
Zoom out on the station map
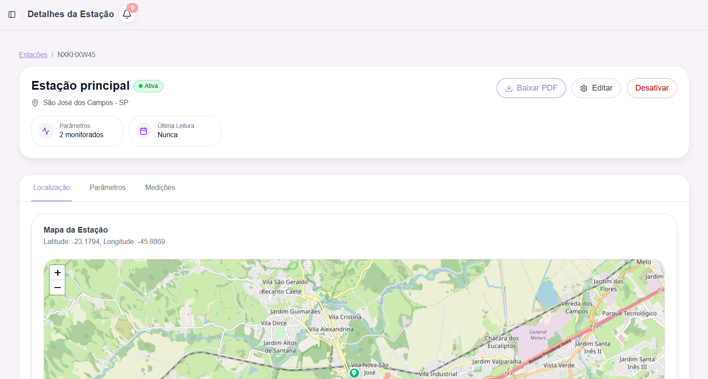point(57,288)
